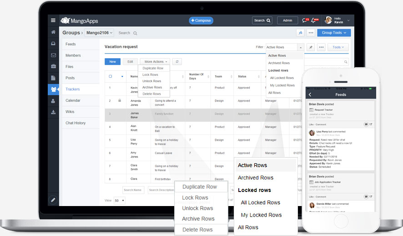The image size is (403, 236).
Task: Open the Chat History group section
Action: [81, 123]
